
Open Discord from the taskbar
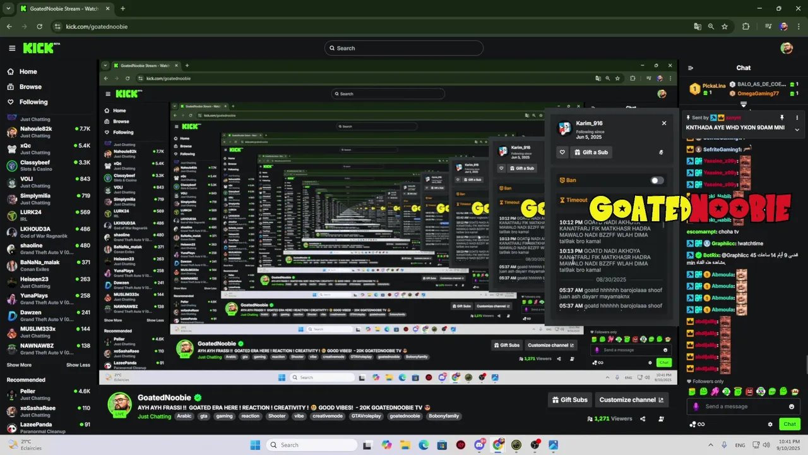pos(479,445)
